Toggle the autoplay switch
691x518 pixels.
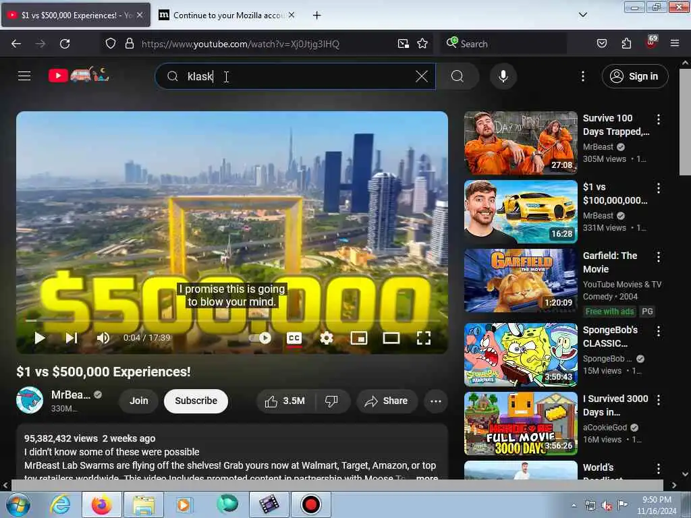(x=260, y=338)
